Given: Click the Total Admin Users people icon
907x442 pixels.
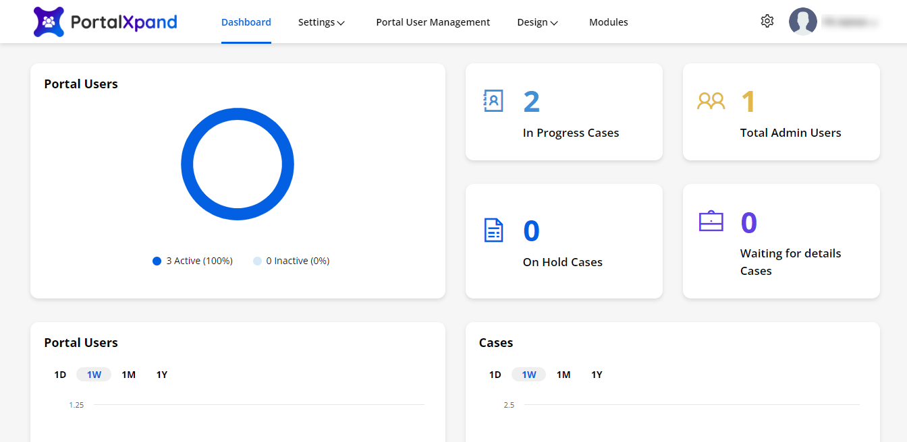Looking at the screenshot, I should pyautogui.click(x=711, y=101).
